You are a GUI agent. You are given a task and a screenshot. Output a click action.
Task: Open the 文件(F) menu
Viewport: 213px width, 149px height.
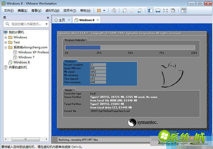[9, 11]
